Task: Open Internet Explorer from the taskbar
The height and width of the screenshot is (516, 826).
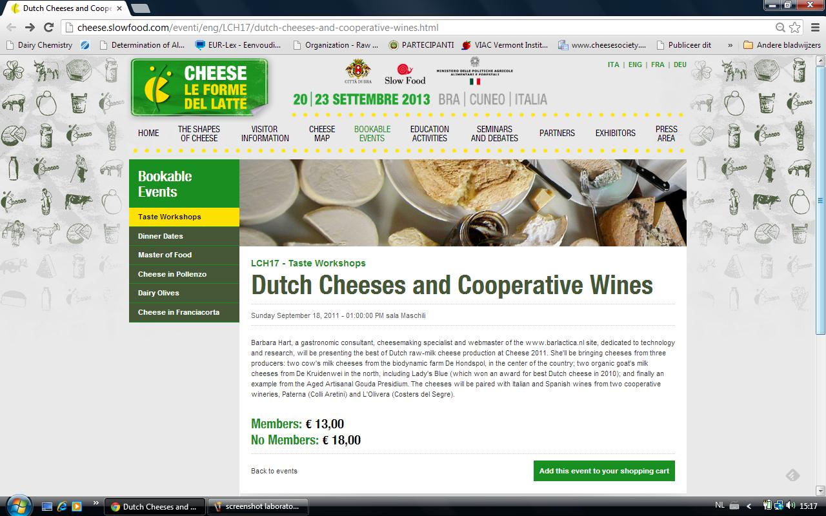Action: (62, 506)
